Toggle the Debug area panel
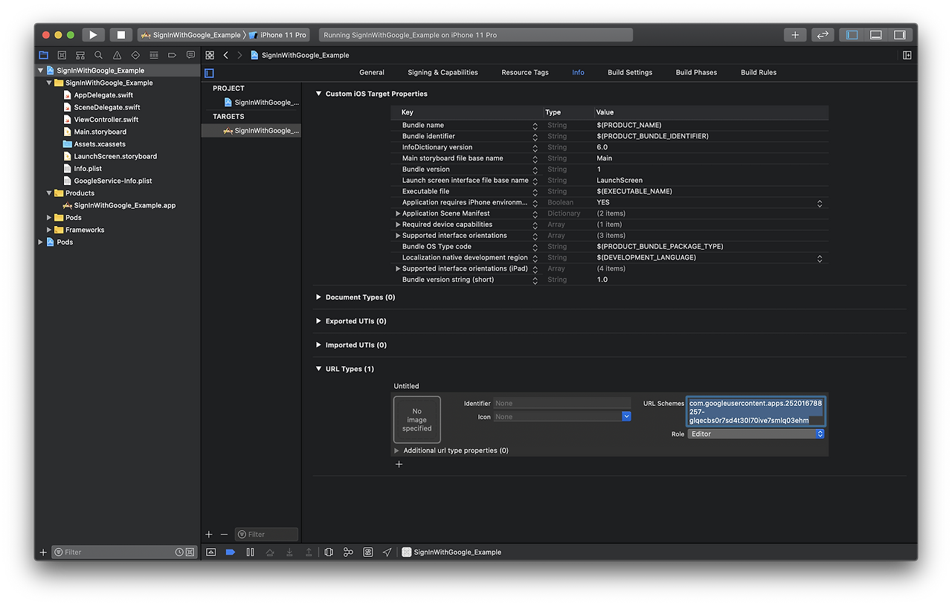 [x=876, y=35]
